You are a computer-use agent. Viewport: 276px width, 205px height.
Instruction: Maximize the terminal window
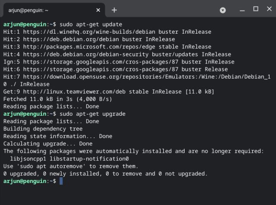point(256,9)
